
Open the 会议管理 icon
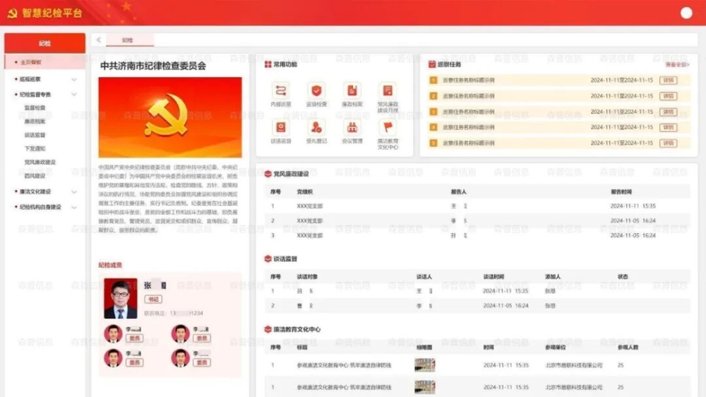pyautogui.click(x=352, y=128)
